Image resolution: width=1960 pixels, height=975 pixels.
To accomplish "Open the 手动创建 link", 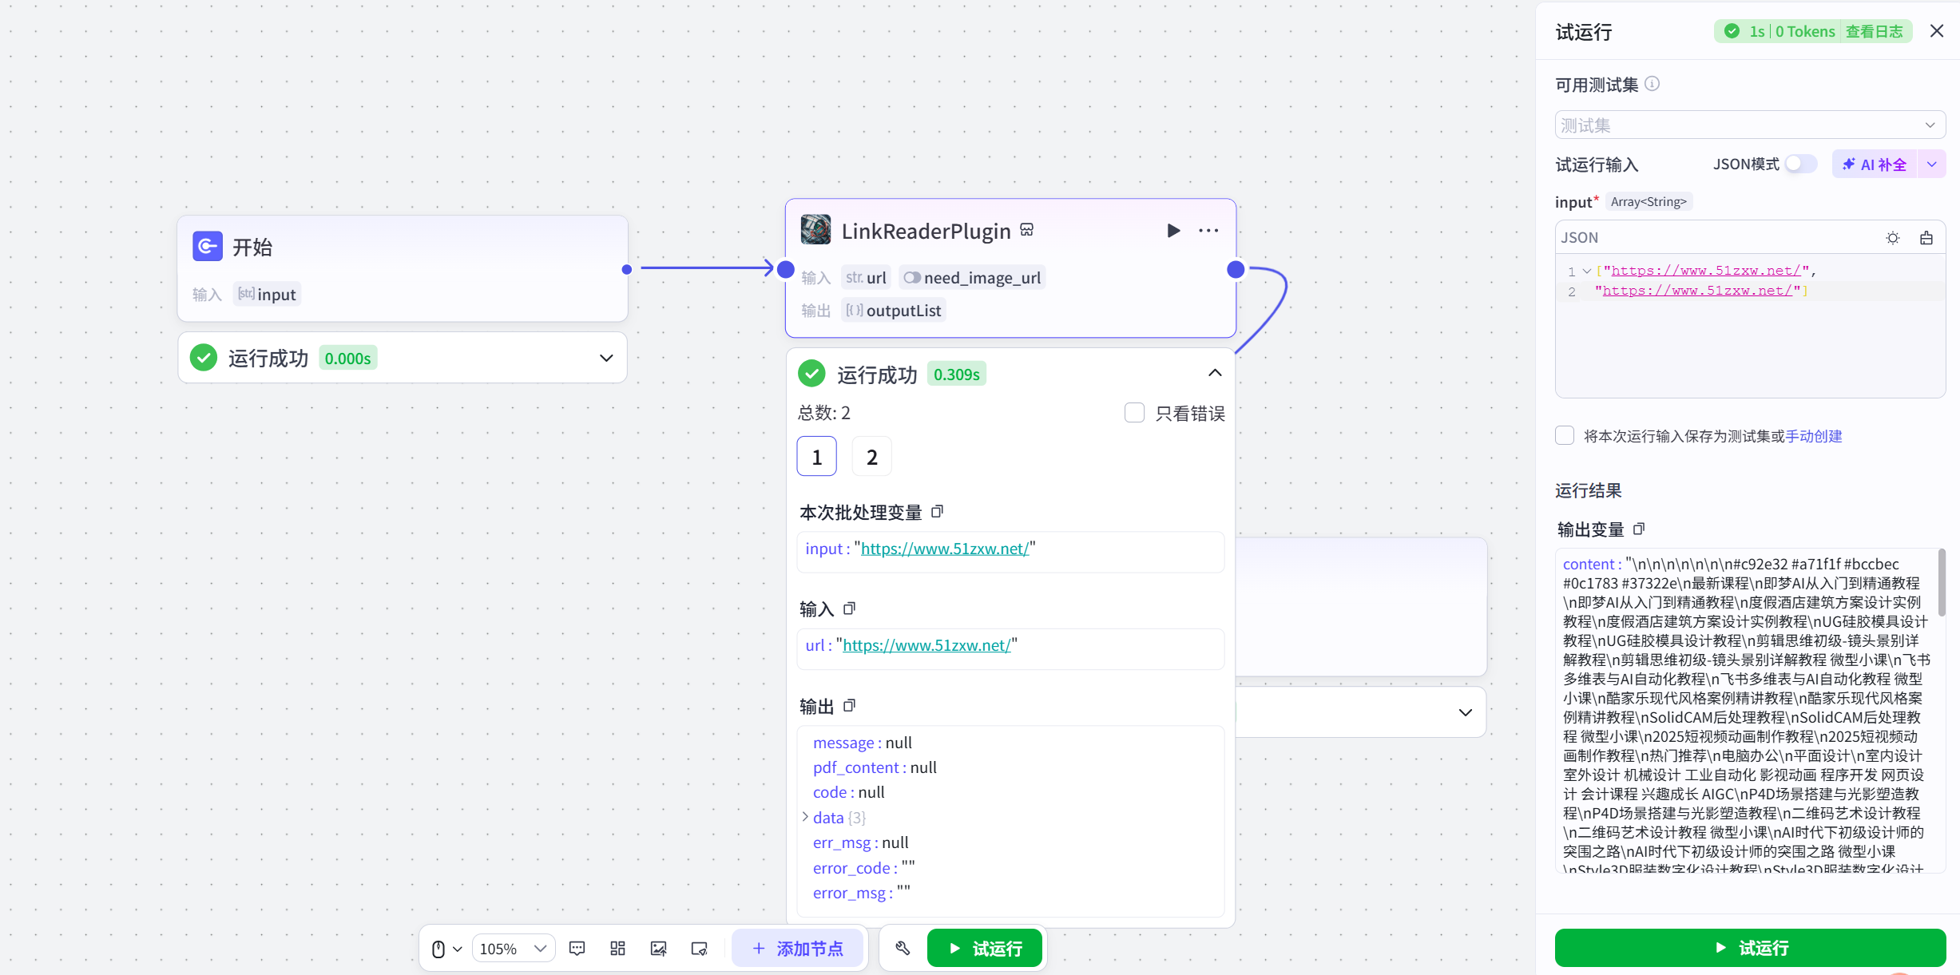I will click(1814, 436).
